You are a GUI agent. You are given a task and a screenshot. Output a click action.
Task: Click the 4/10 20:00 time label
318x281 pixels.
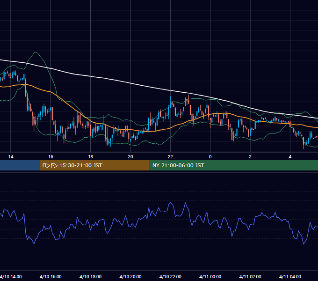click(130, 276)
